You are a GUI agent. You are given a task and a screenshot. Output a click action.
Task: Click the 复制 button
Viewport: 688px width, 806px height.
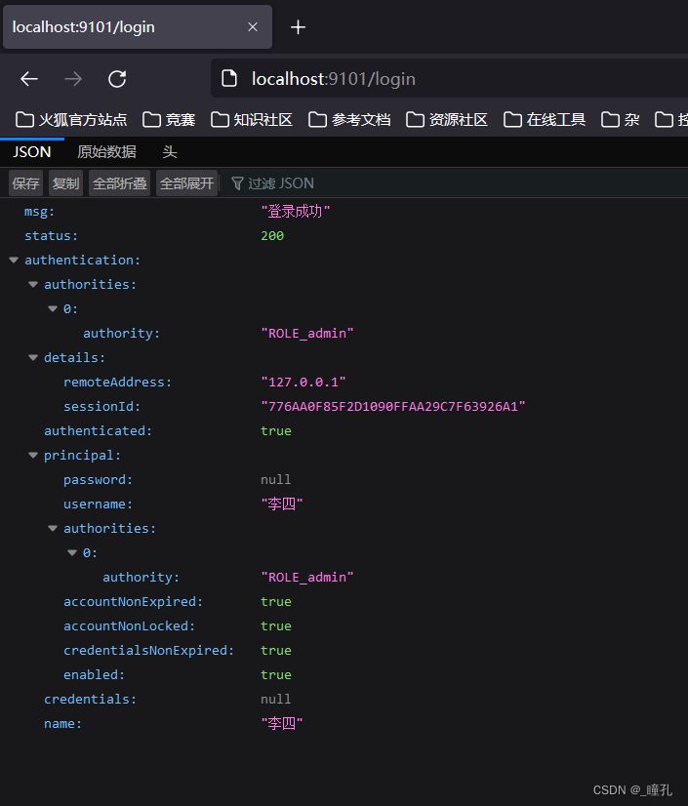[x=65, y=183]
